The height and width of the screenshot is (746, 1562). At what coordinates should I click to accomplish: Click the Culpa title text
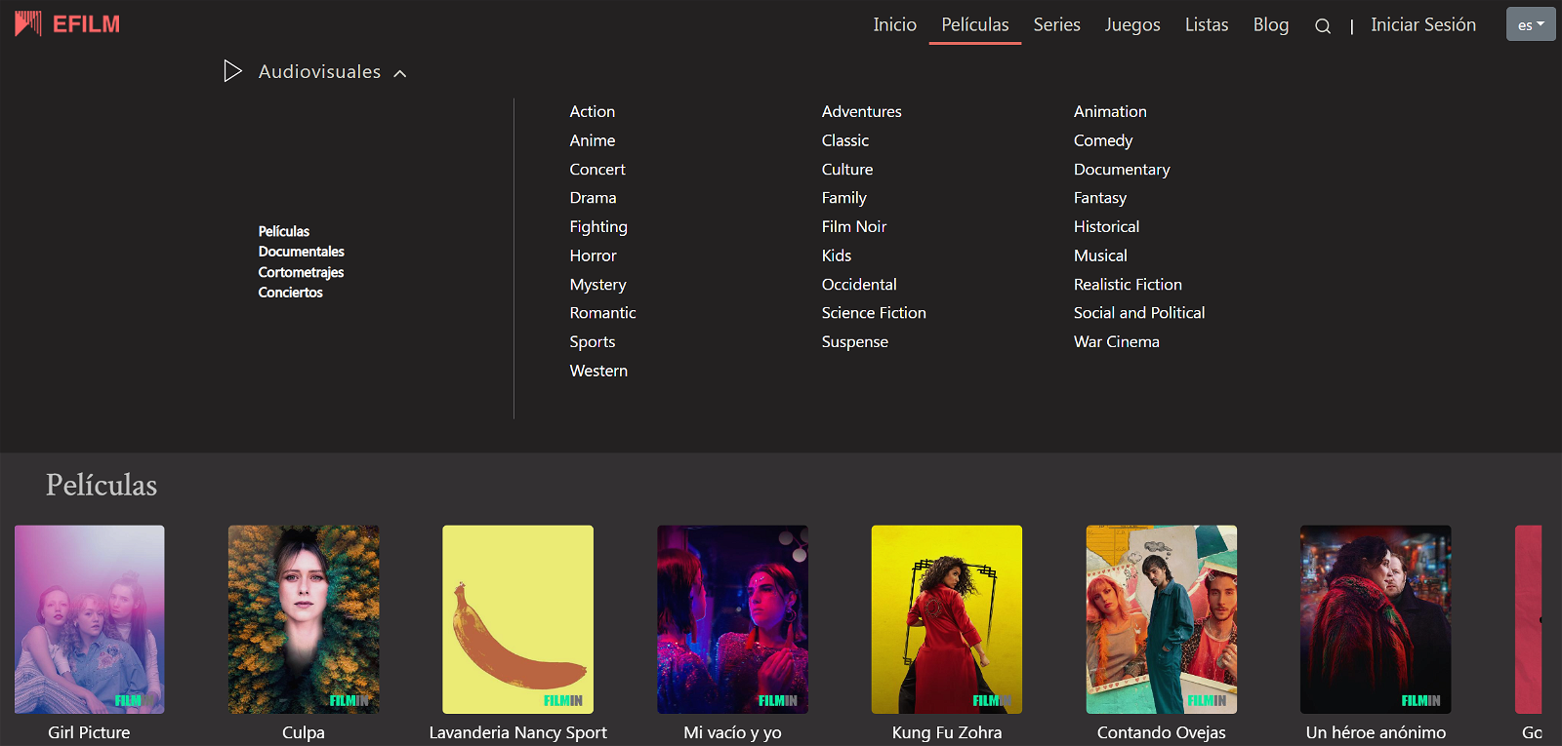point(304,732)
